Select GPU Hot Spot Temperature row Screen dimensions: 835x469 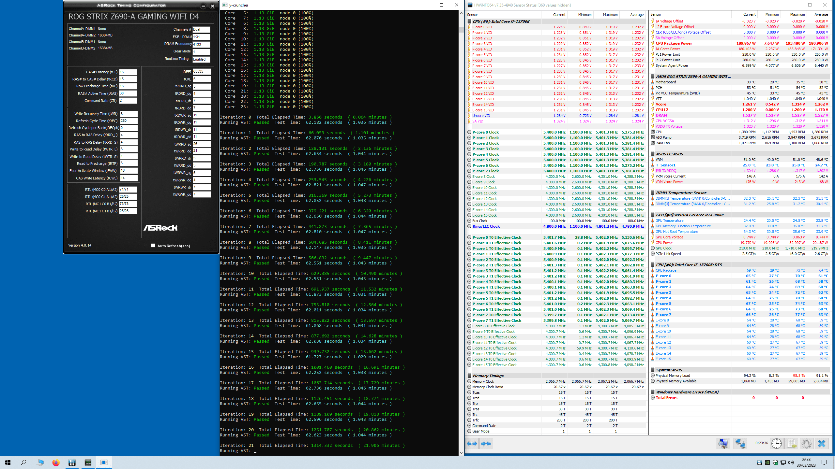point(739,232)
